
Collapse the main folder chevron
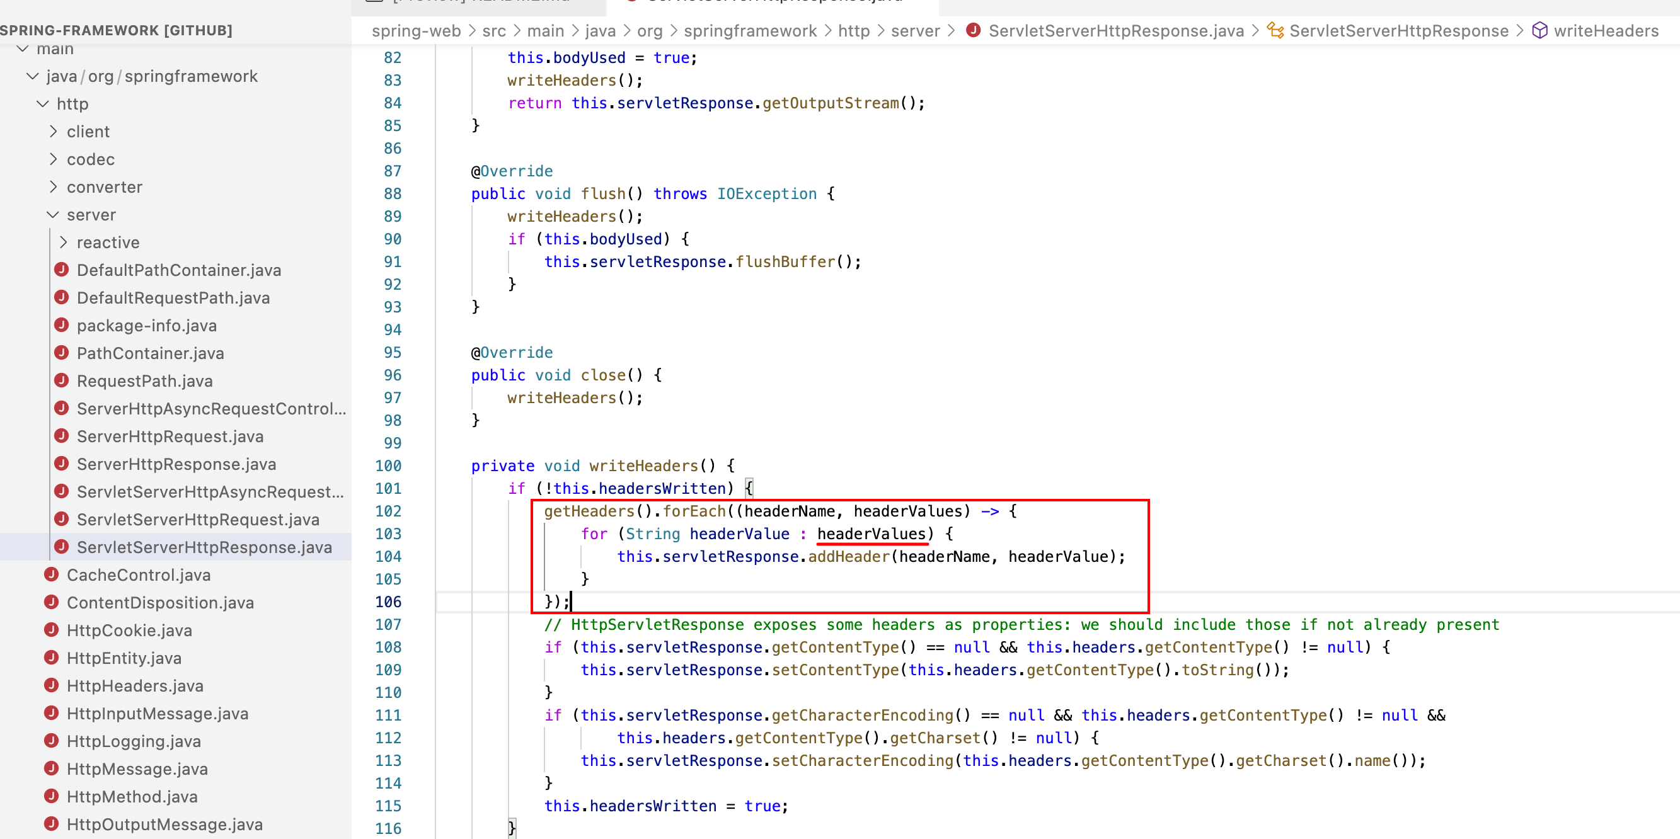23,49
